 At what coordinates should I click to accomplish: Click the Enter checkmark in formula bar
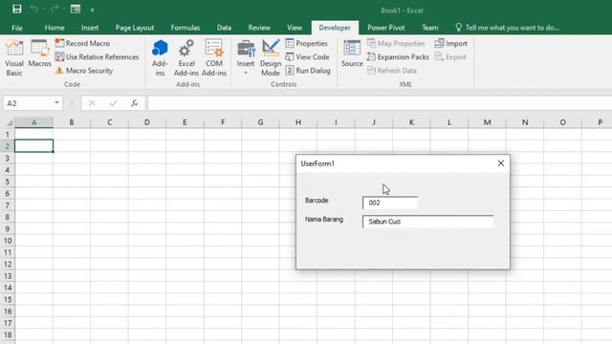point(113,103)
